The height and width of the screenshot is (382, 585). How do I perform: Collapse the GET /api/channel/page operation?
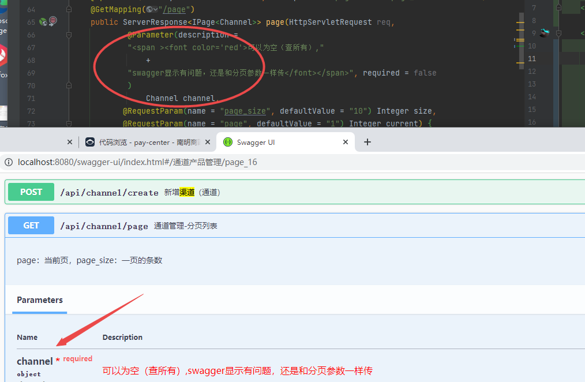pos(295,226)
